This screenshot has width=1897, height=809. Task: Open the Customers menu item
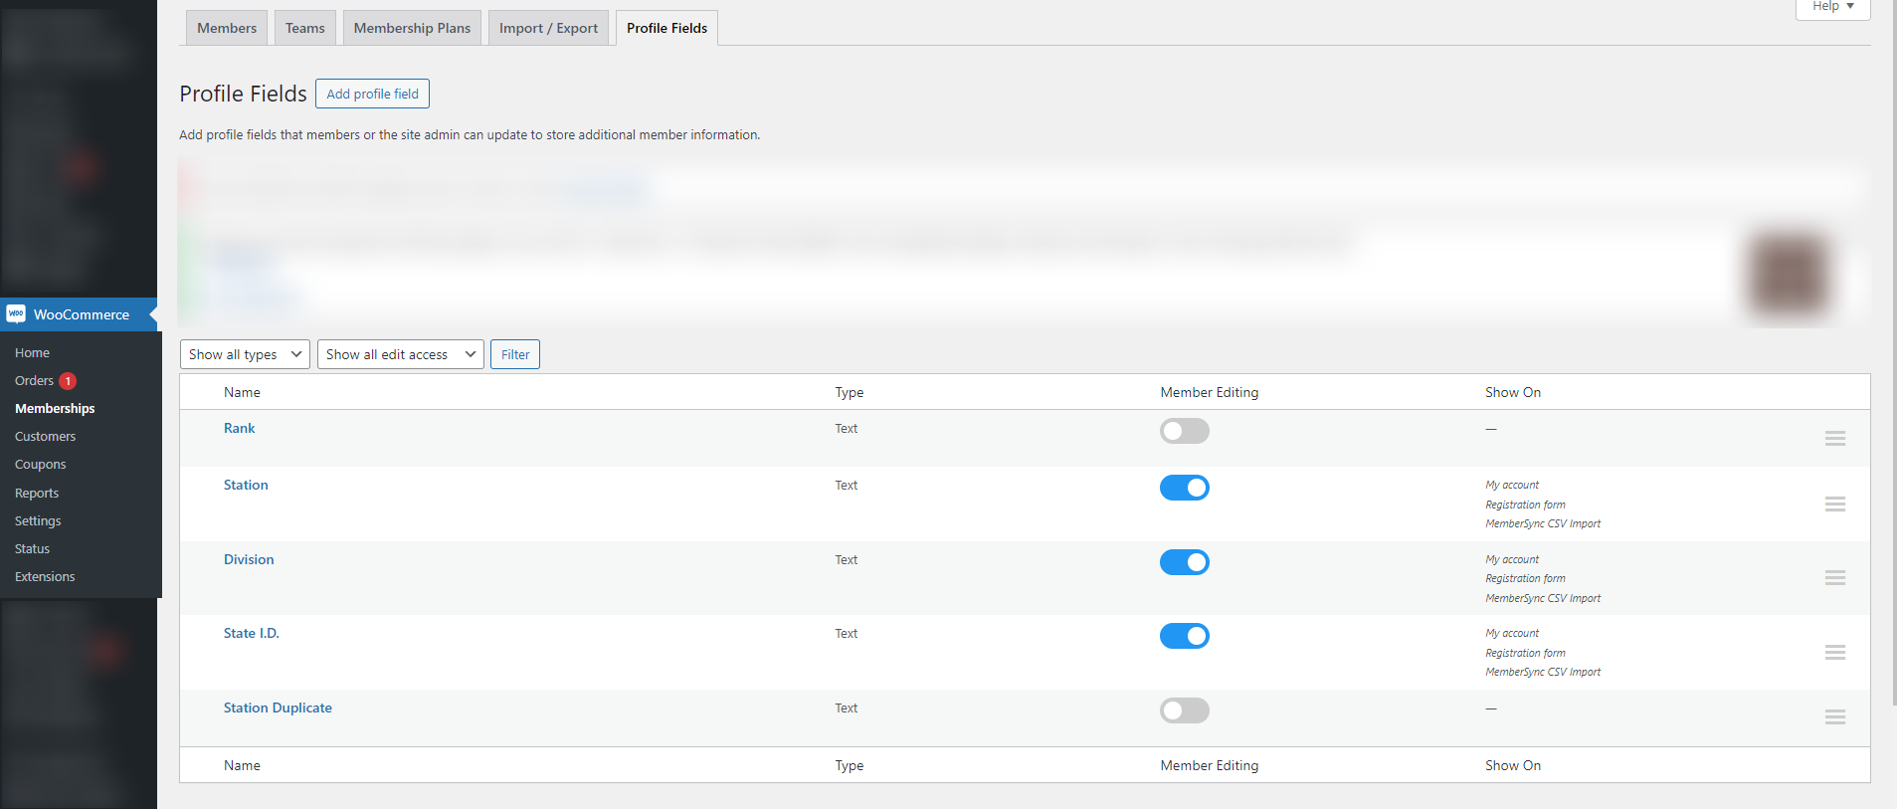tap(45, 437)
